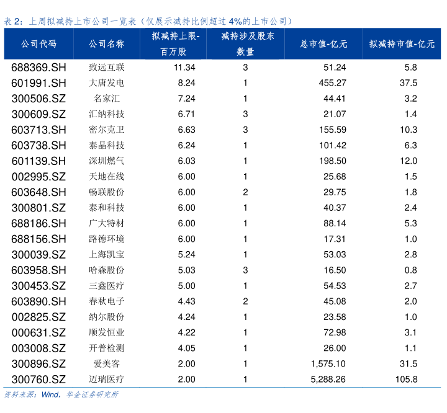Click the 拟减持上限-百万股 header
Viewport: 447px width, 413px height.
(173, 44)
